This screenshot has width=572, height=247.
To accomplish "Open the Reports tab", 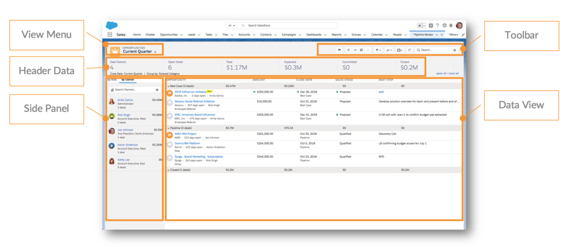I will click(336, 35).
